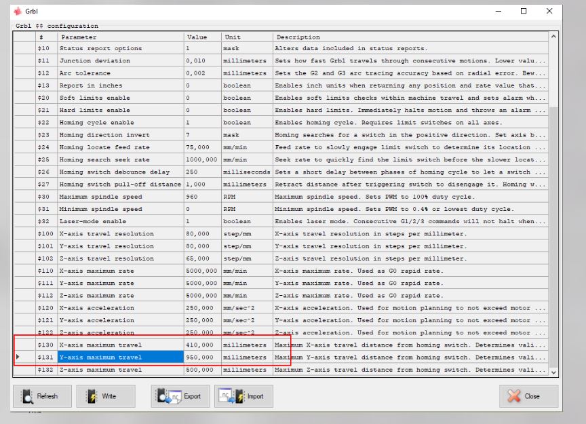
Task: Click the scrollbar down arrow
Action: point(553,372)
